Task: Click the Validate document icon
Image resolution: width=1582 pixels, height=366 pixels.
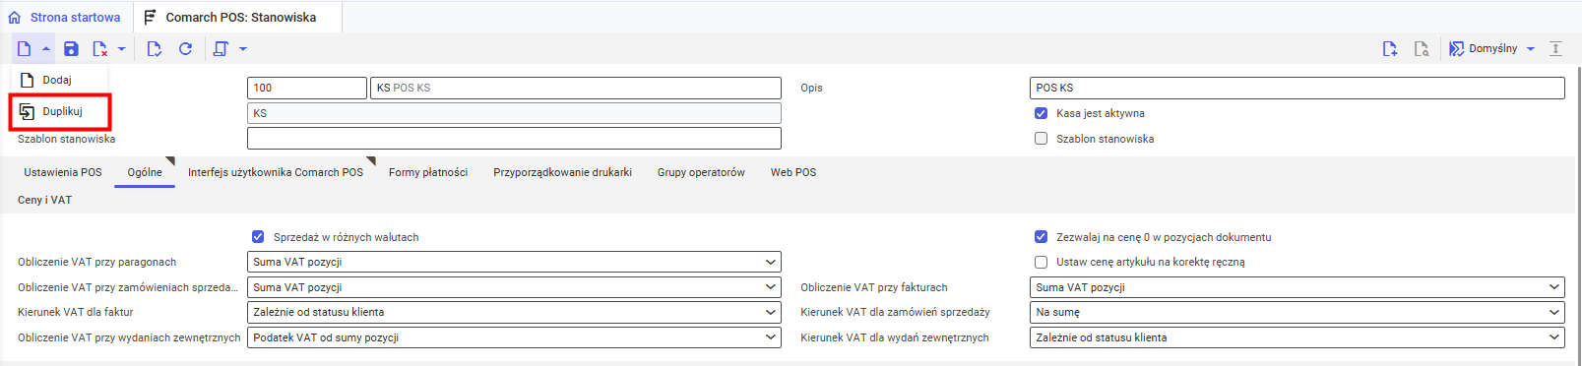Action: [155, 48]
